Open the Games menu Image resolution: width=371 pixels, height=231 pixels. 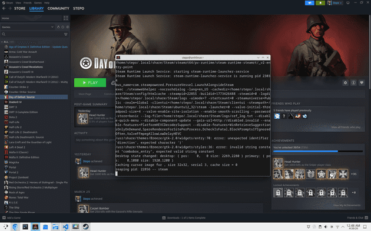click(38, 3)
